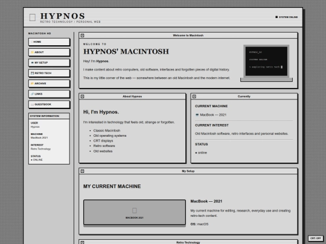Click the 'RETRO TECHNOLOGY / PERSONAL WEB' tagline
This screenshot has height=244, width=326.
[70, 22]
